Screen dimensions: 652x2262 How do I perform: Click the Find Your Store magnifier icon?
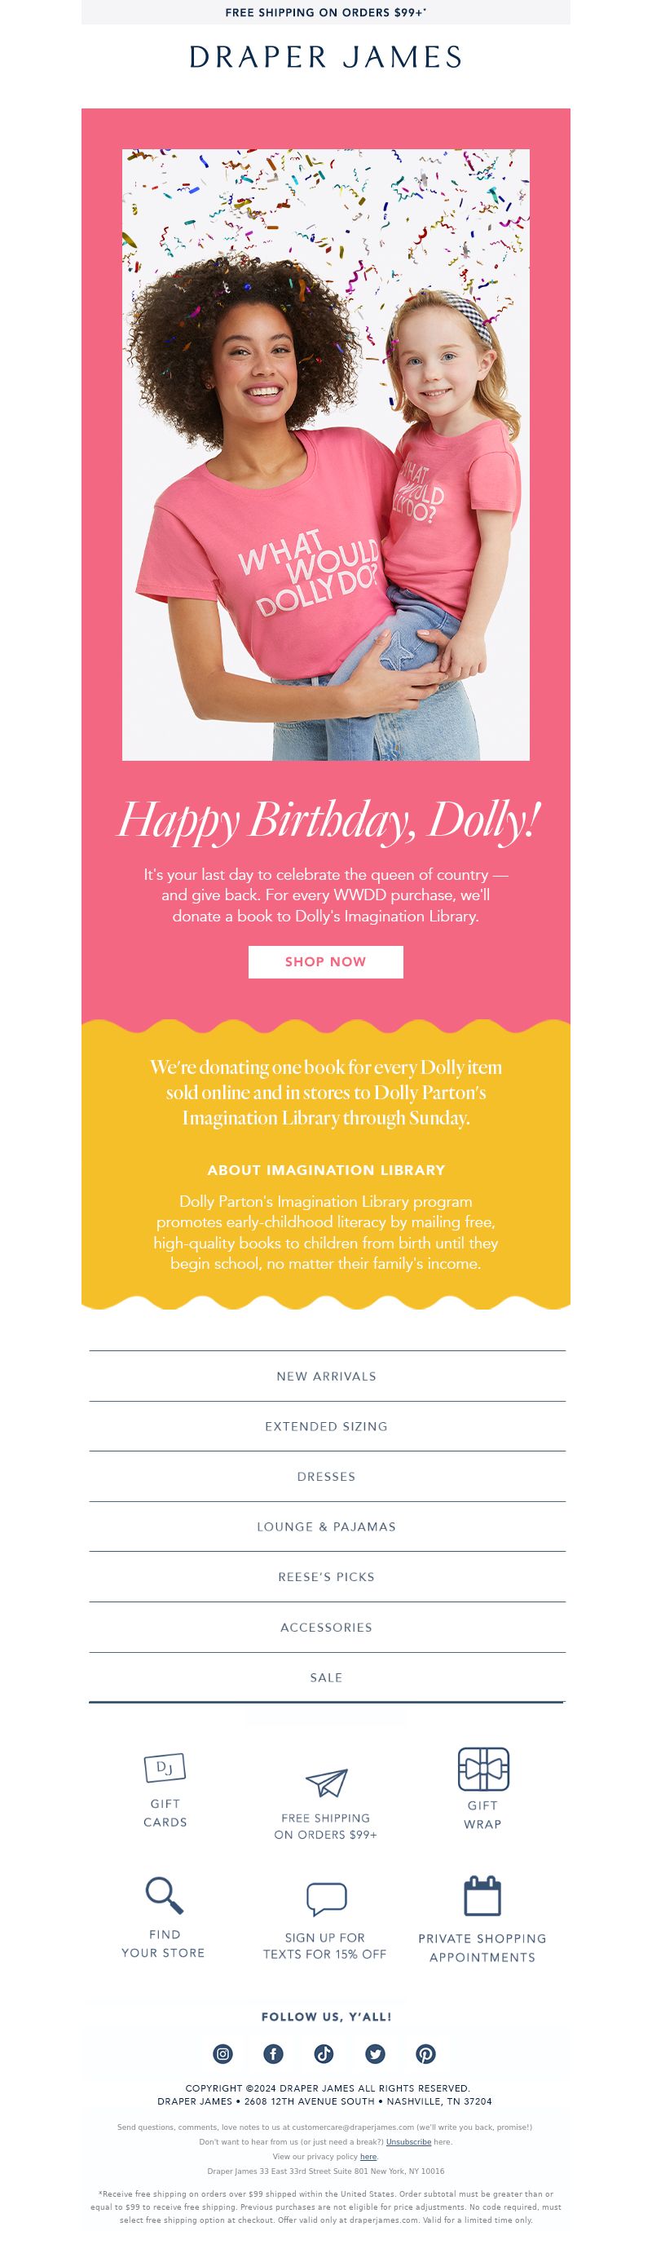(164, 1895)
